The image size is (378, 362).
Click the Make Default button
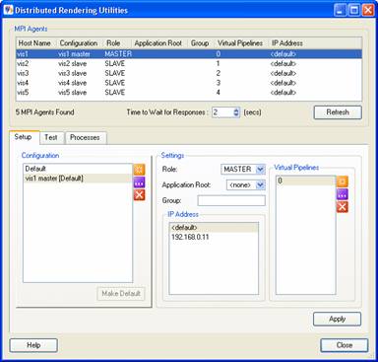click(x=121, y=294)
